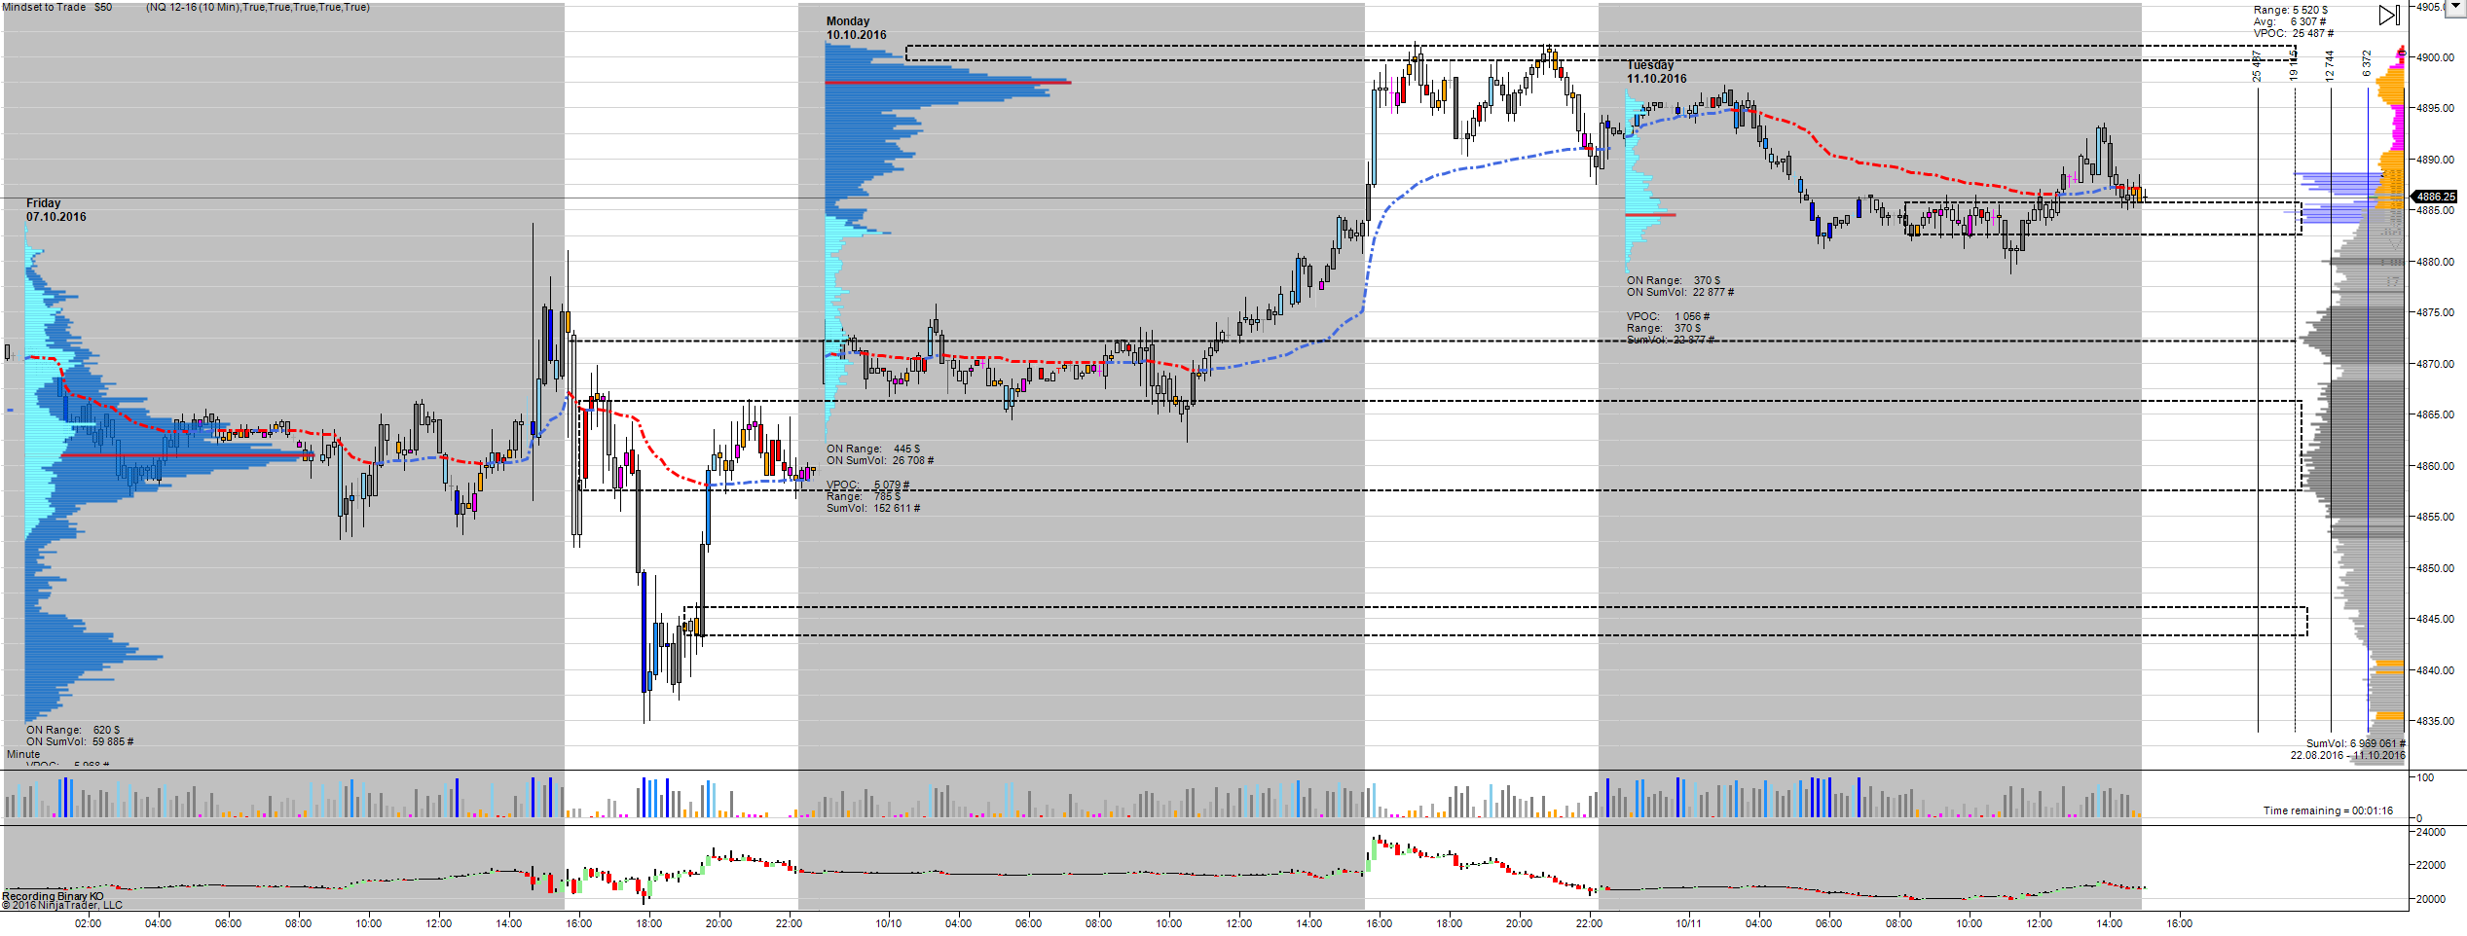2467x936 pixels.
Task: Select the 'Friday 07.10.2016' session label
Action: click(55, 210)
